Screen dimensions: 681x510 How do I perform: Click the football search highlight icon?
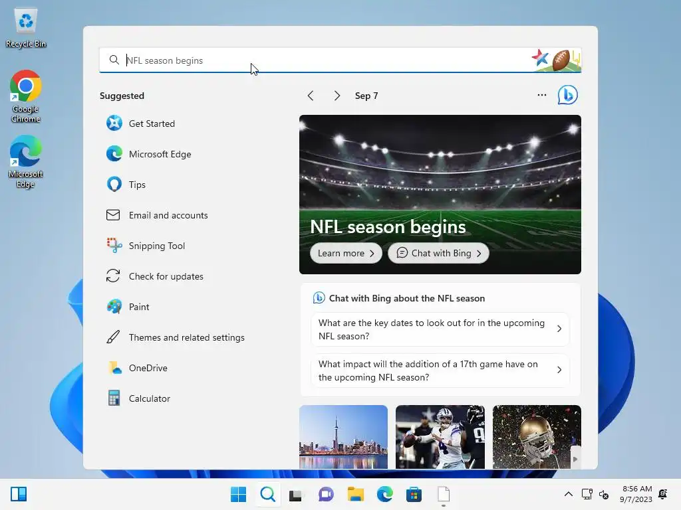click(x=561, y=59)
